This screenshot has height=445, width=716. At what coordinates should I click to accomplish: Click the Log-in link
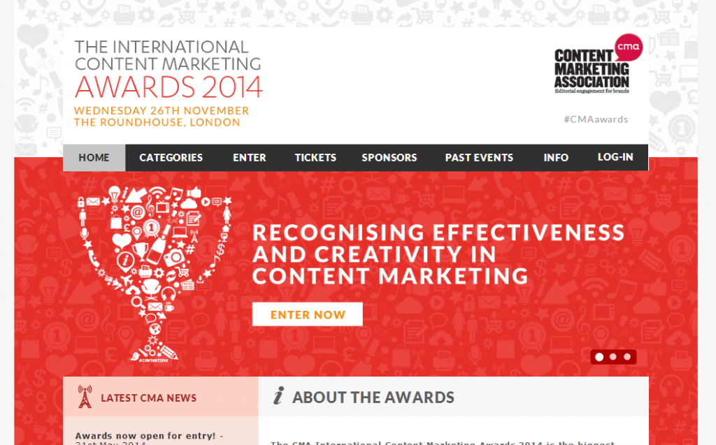coord(615,157)
